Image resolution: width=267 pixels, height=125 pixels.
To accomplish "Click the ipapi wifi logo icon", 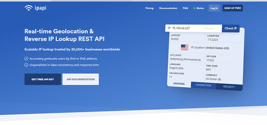I will point(29,8).
